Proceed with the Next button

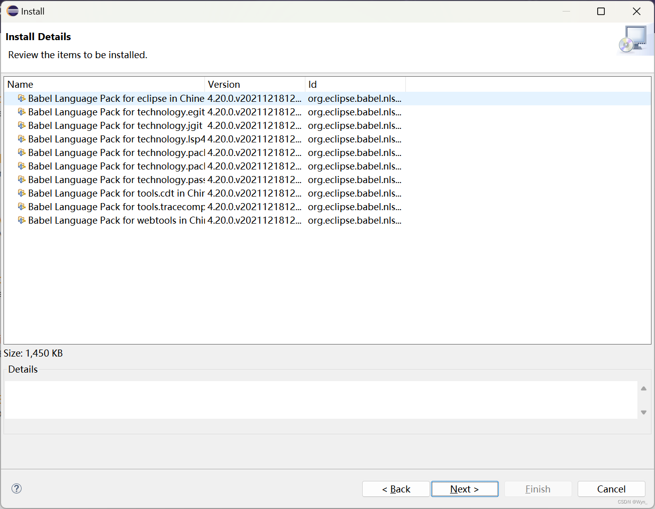click(x=465, y=489)
